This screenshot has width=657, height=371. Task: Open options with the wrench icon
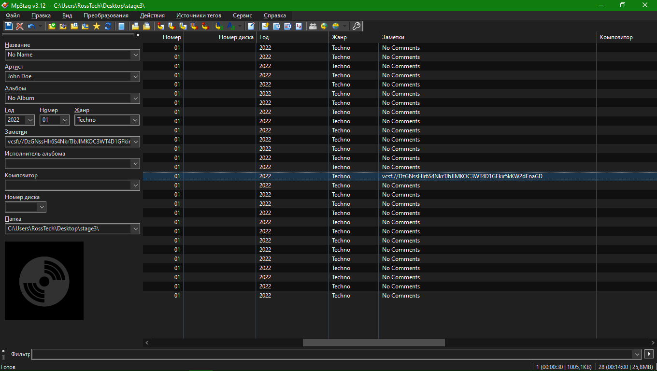[357, 26]
